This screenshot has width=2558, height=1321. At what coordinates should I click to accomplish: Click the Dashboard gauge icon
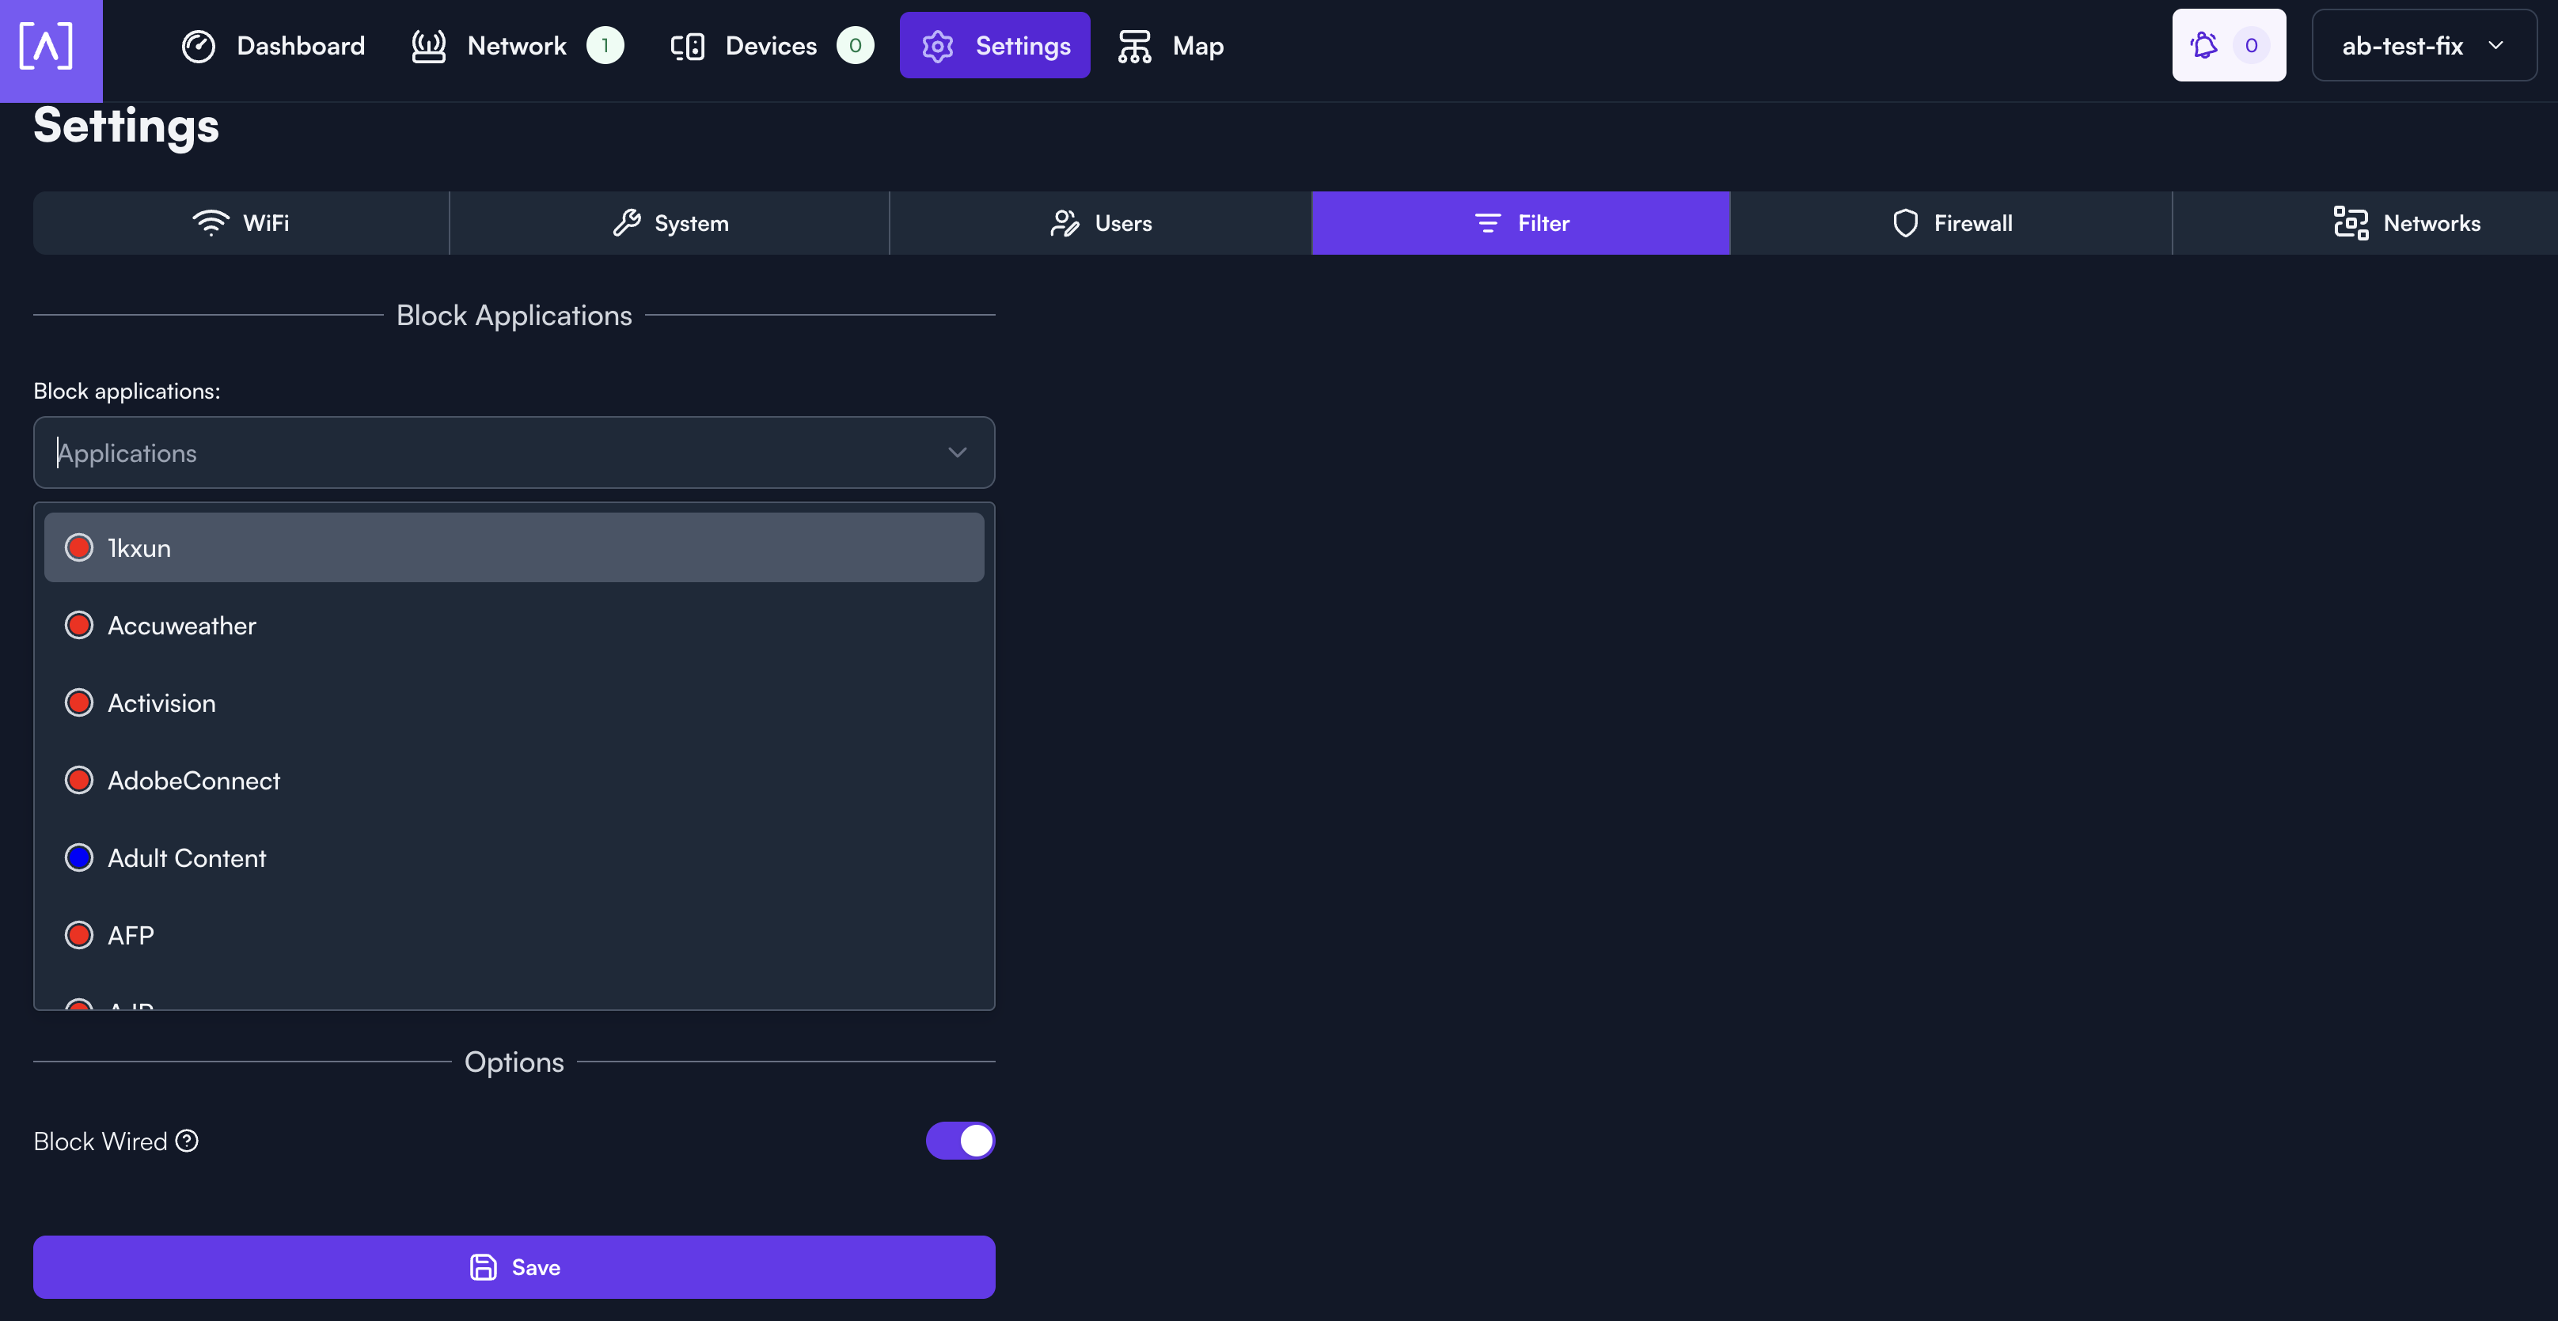click(199, 46)
